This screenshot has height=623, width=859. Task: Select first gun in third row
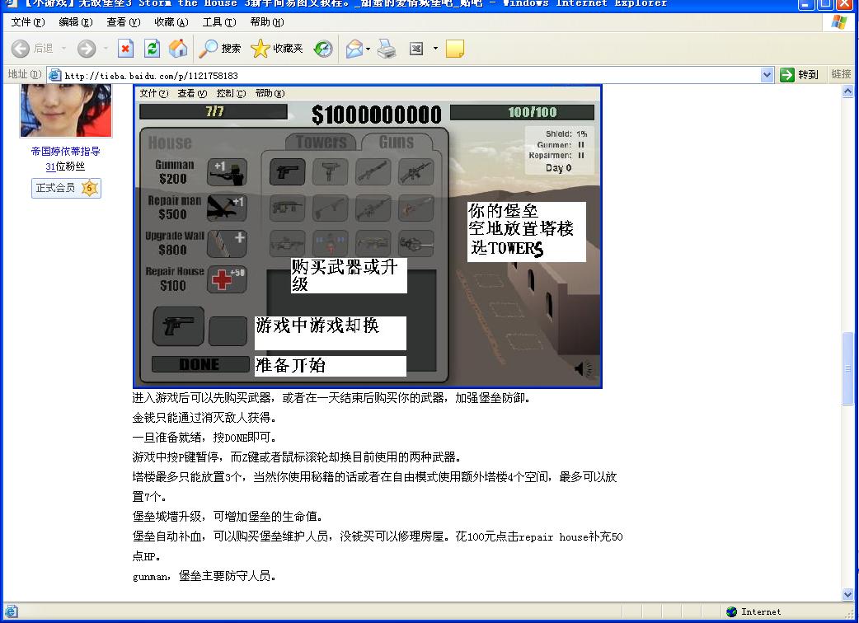coord(288,243)
